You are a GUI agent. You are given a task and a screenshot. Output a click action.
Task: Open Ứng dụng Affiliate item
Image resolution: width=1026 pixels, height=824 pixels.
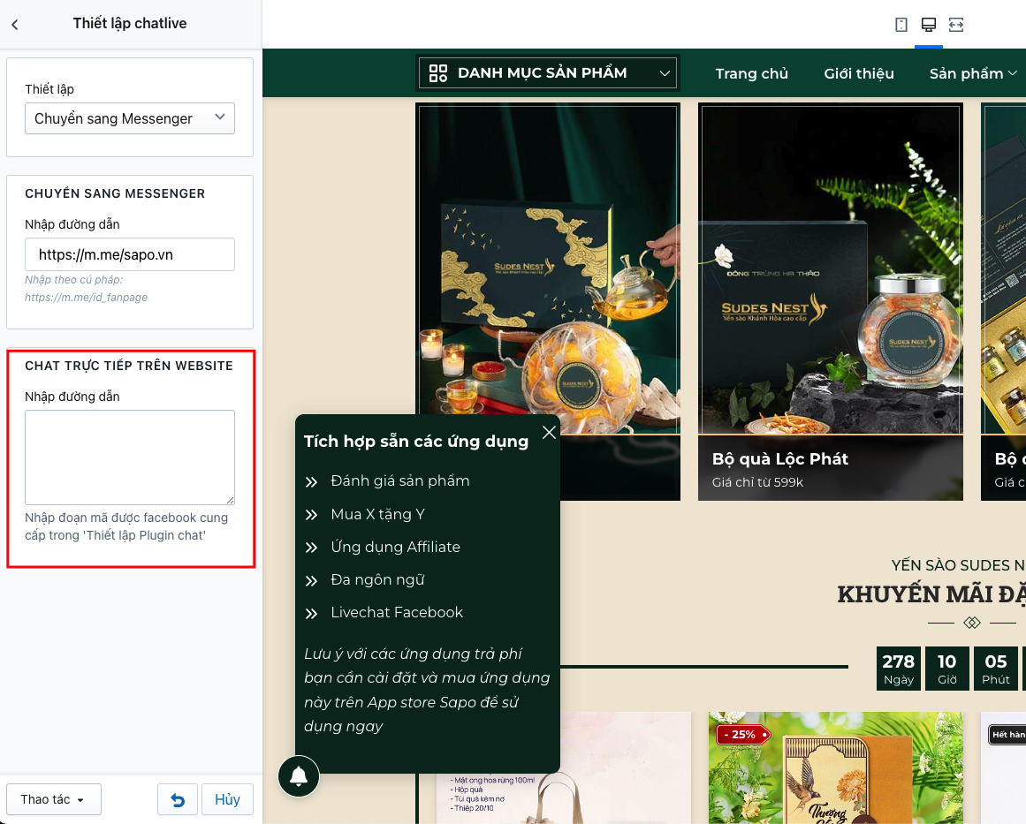click(395, 547)
